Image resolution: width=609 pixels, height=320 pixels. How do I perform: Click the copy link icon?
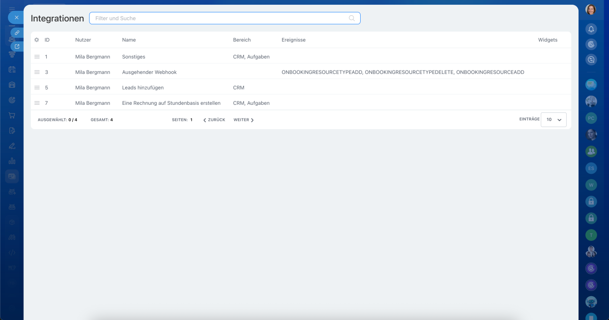click(17, 32)
